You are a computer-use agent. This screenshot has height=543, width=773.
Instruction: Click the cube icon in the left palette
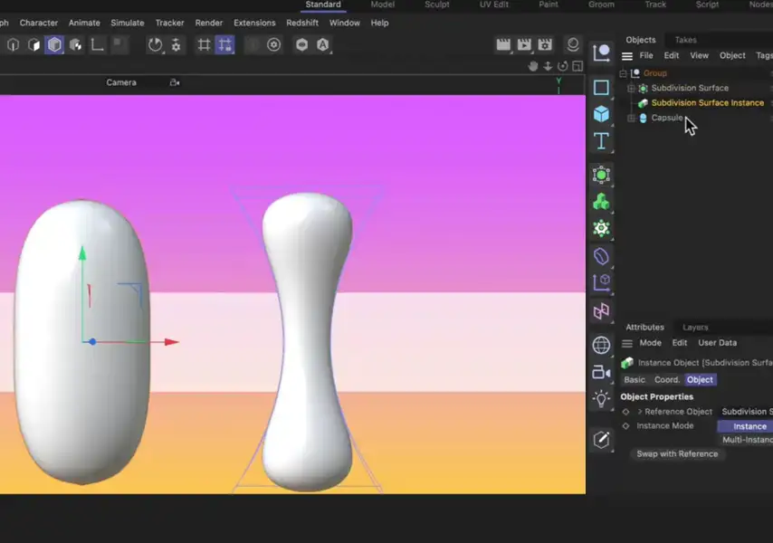(x=601, y=114)
